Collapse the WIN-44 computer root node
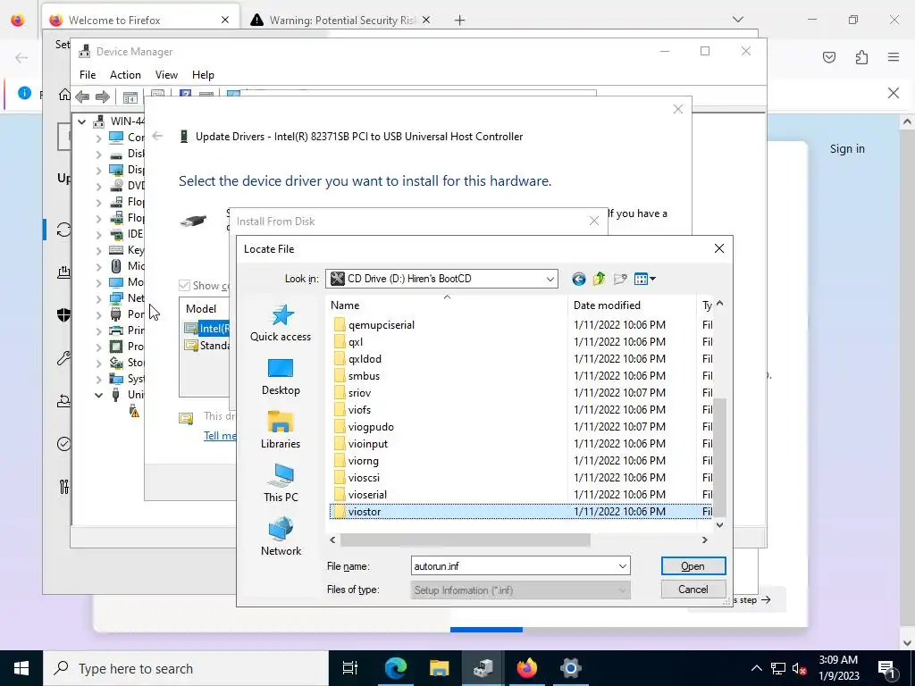The image size is (915, 686). tap(81, 121)
